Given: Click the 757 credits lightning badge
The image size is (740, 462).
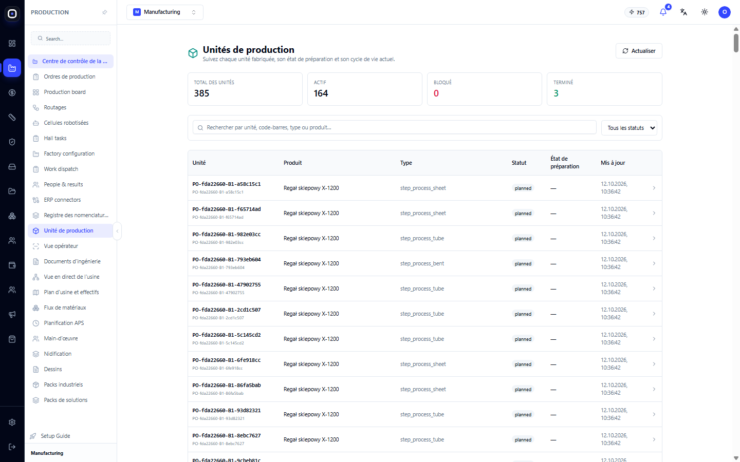Looking at the screenshot, I should tap(637, 12).
